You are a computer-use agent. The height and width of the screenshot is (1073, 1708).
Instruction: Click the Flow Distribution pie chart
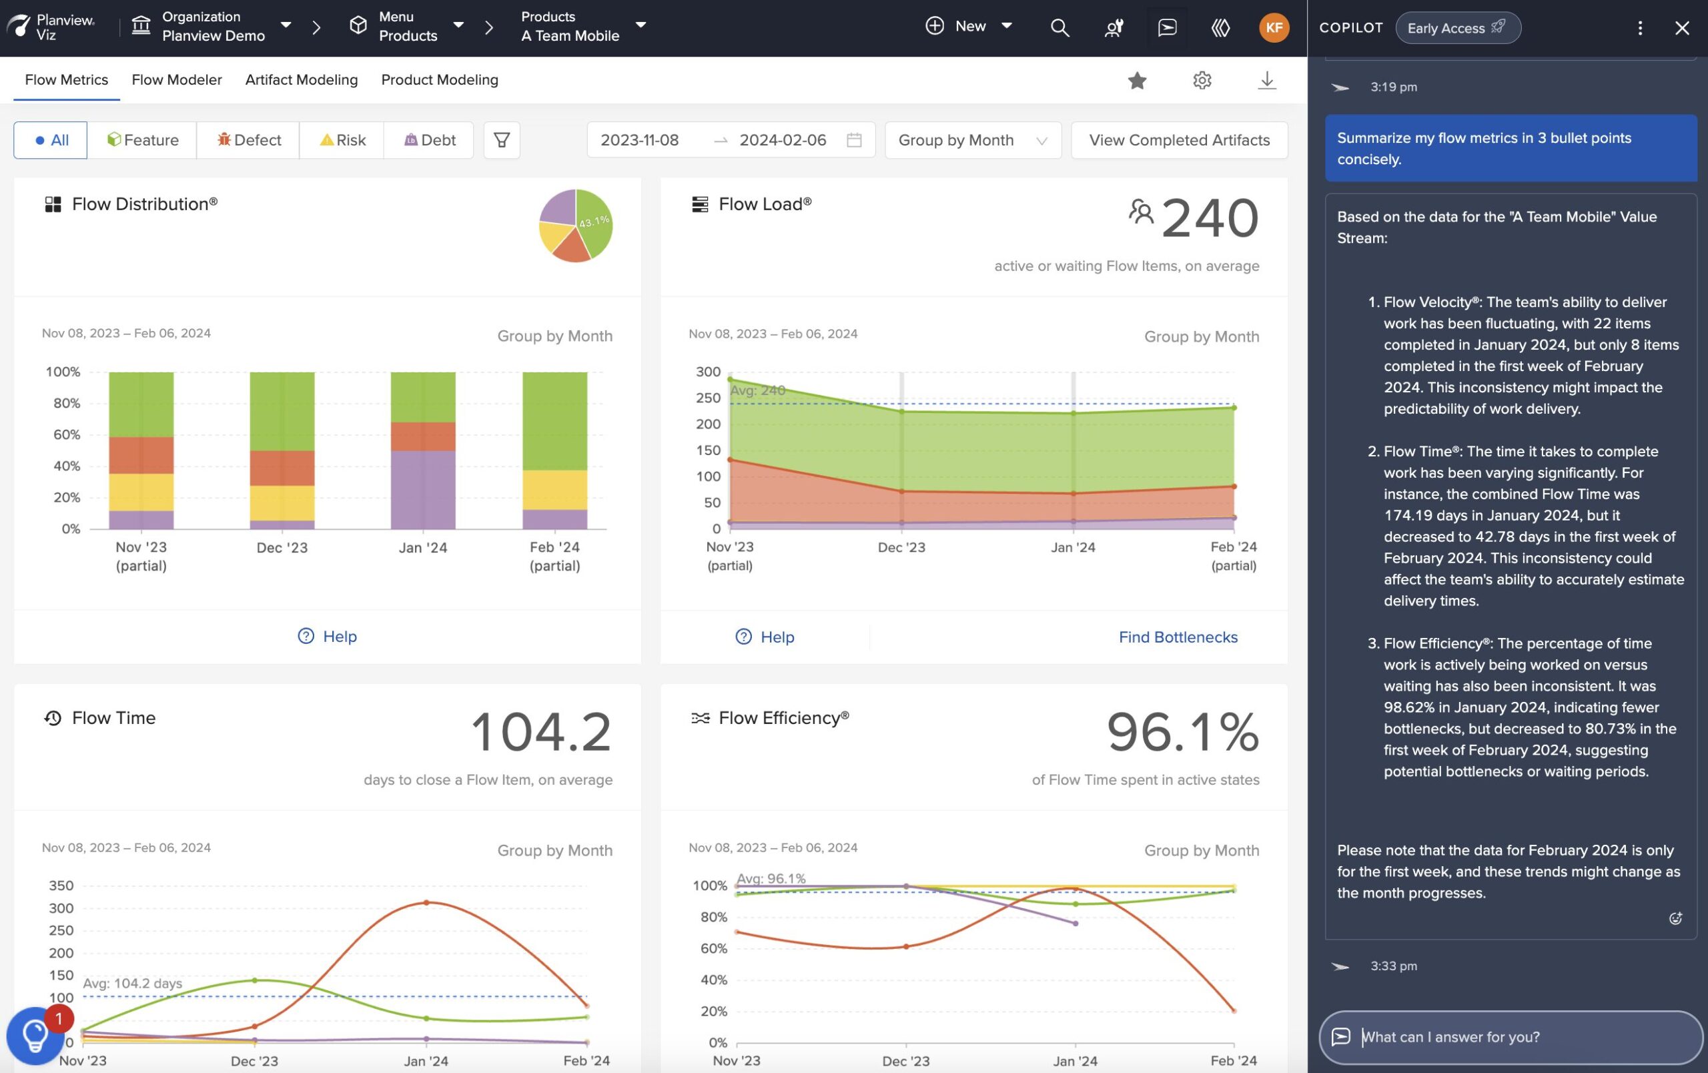coord(575,226)
